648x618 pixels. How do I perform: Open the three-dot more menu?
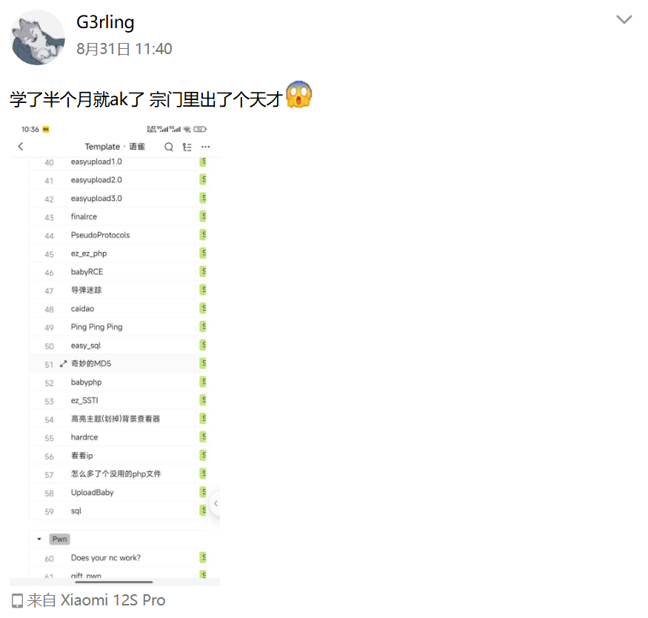coord(205,147)
